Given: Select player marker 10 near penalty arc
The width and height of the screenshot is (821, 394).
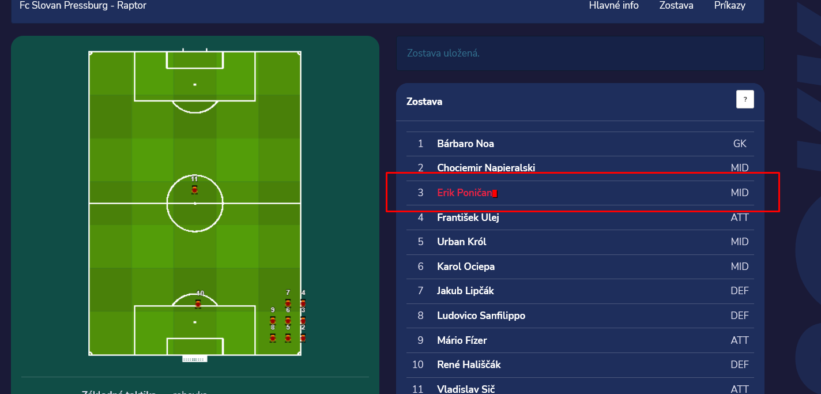Looking at the screenshot, I should coord(198,303).
